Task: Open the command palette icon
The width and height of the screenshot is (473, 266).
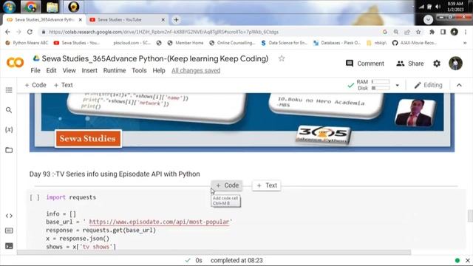Action: [x=9, y=231]
